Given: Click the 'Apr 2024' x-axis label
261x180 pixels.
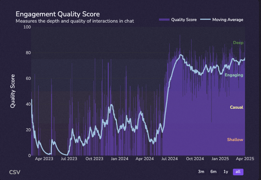Looking at the screenshot, I should pos(145,159).
